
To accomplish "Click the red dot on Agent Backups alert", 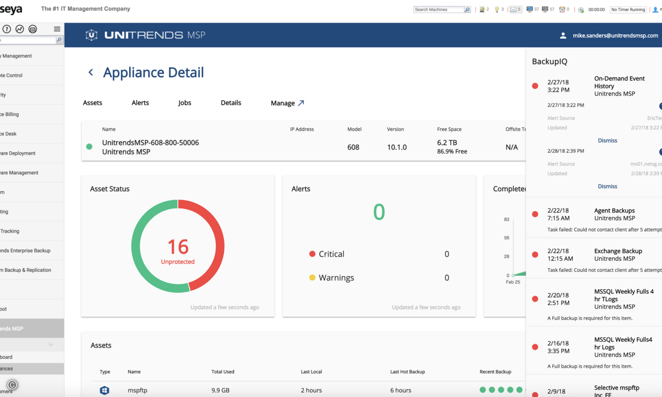I will click(x=535, y=214).
